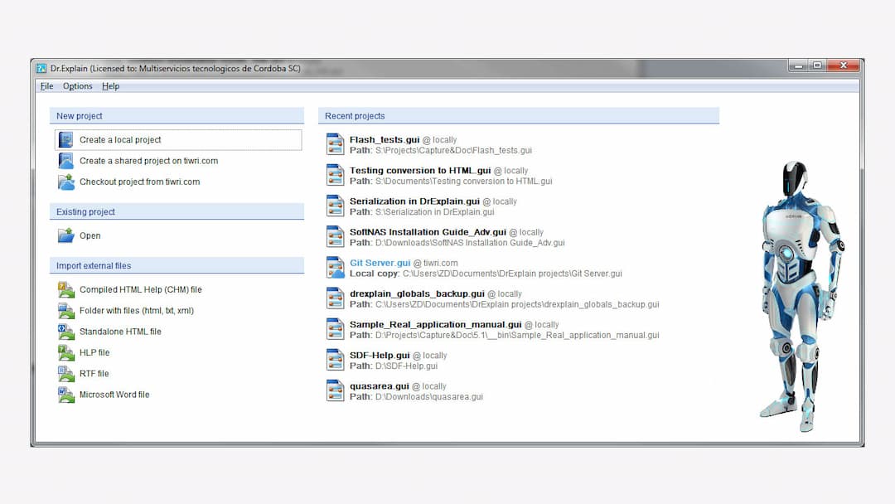
Task: Click the Microsoft Word file import icon
Action: click(66, 395)
